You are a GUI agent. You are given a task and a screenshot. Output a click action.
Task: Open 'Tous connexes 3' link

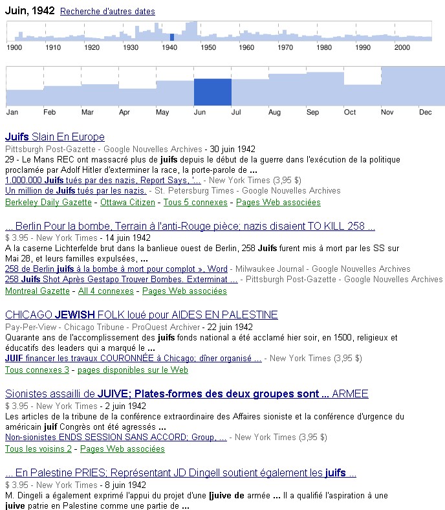point(37,370)
